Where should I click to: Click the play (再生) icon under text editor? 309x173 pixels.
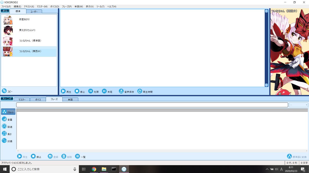63,91
